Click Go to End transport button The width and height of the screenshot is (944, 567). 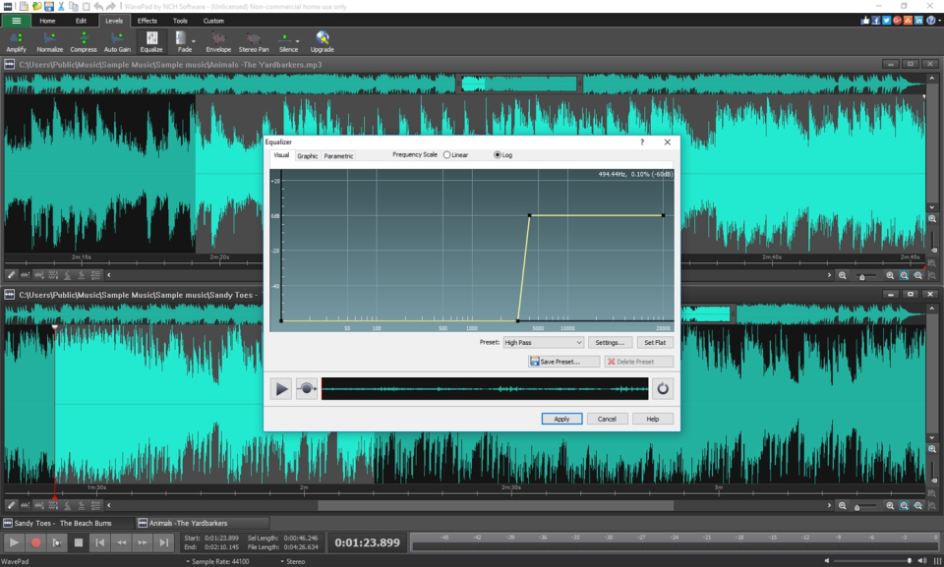[164, 542]
